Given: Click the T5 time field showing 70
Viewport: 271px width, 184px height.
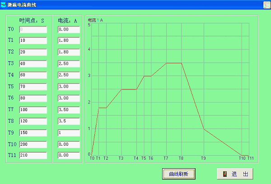Looking at the screenshot, I should (x=33, y=86).
